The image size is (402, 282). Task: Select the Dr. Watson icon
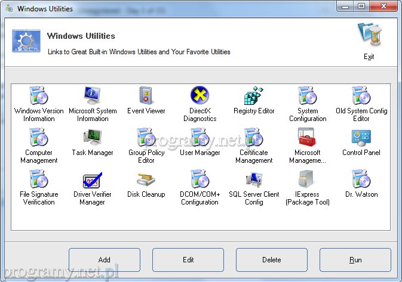[x=361, y=179]
